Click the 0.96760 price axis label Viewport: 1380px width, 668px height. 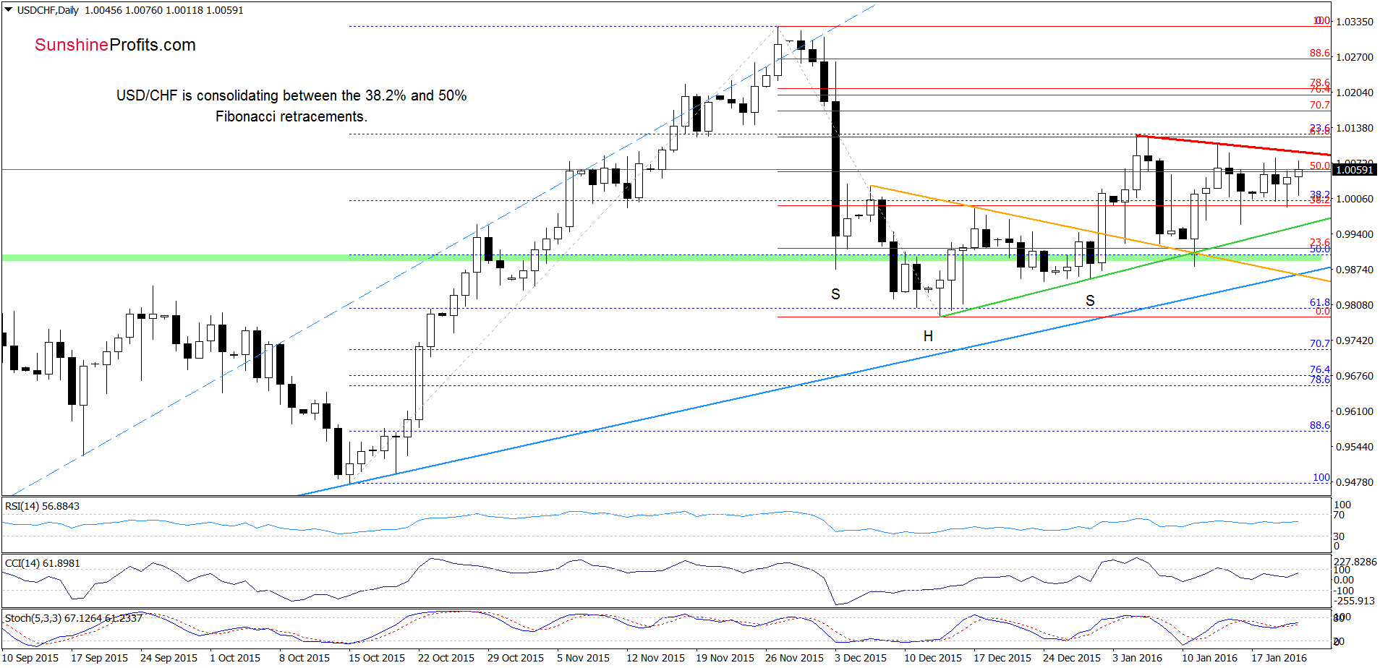1355,376
